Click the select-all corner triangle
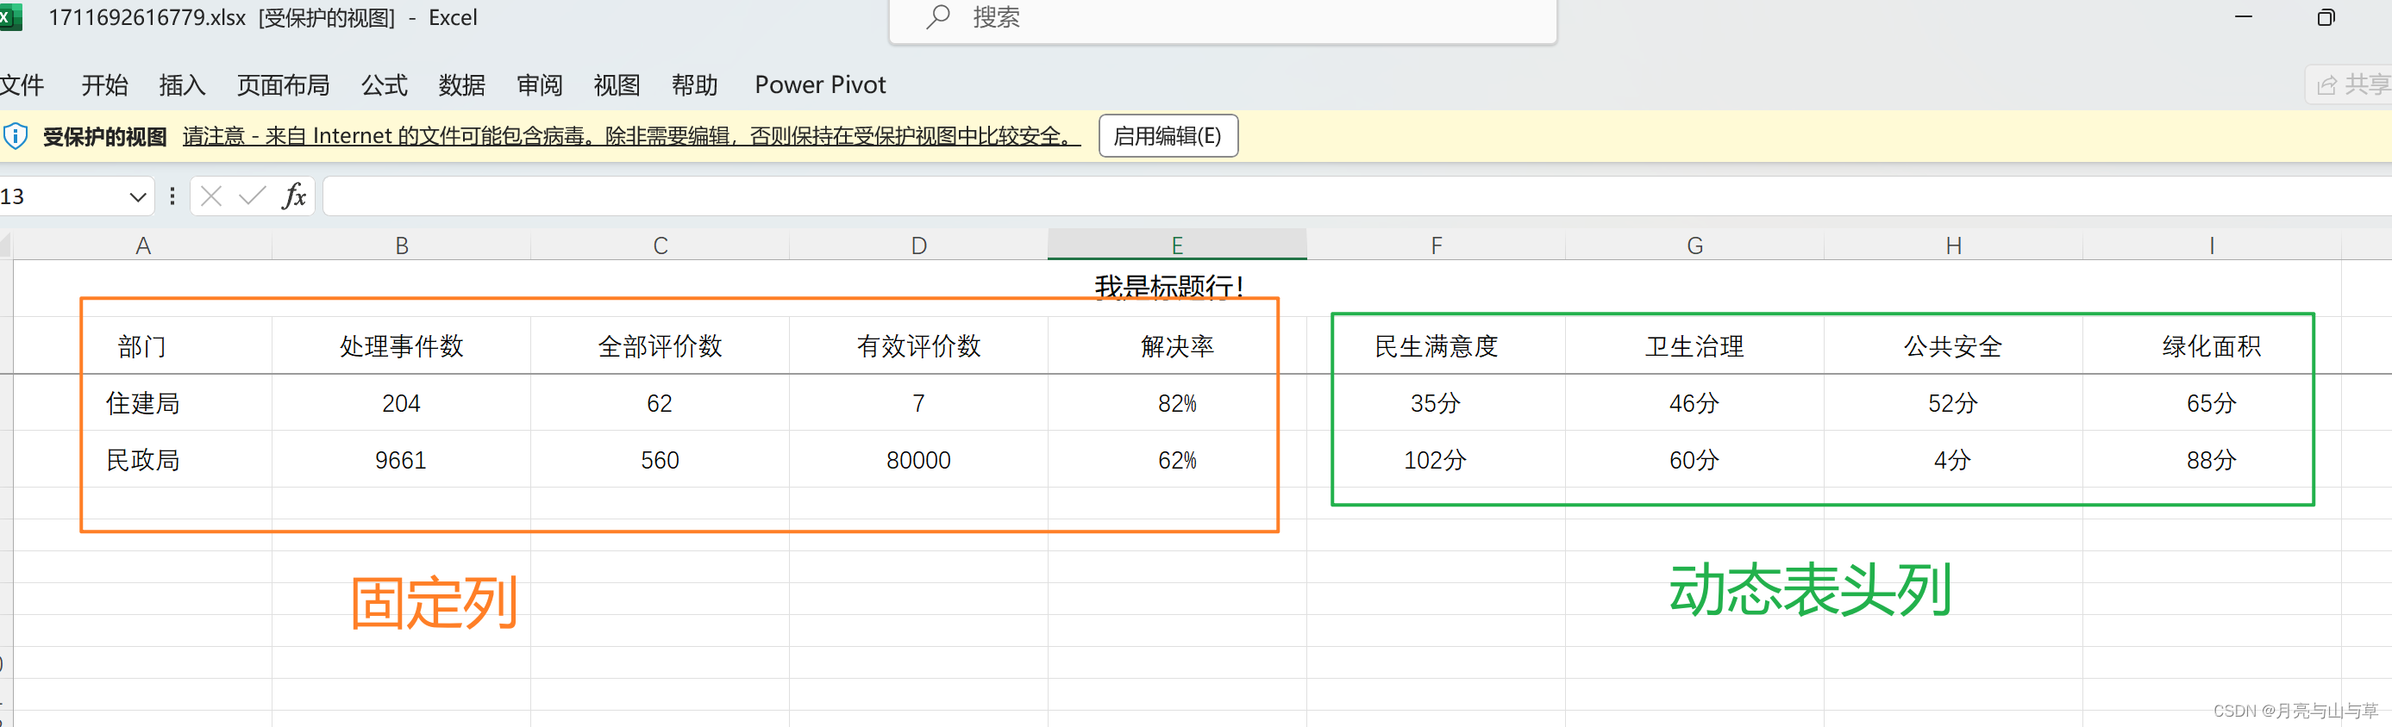This screenshot has height=727, width=2392. tap(5, 245)
